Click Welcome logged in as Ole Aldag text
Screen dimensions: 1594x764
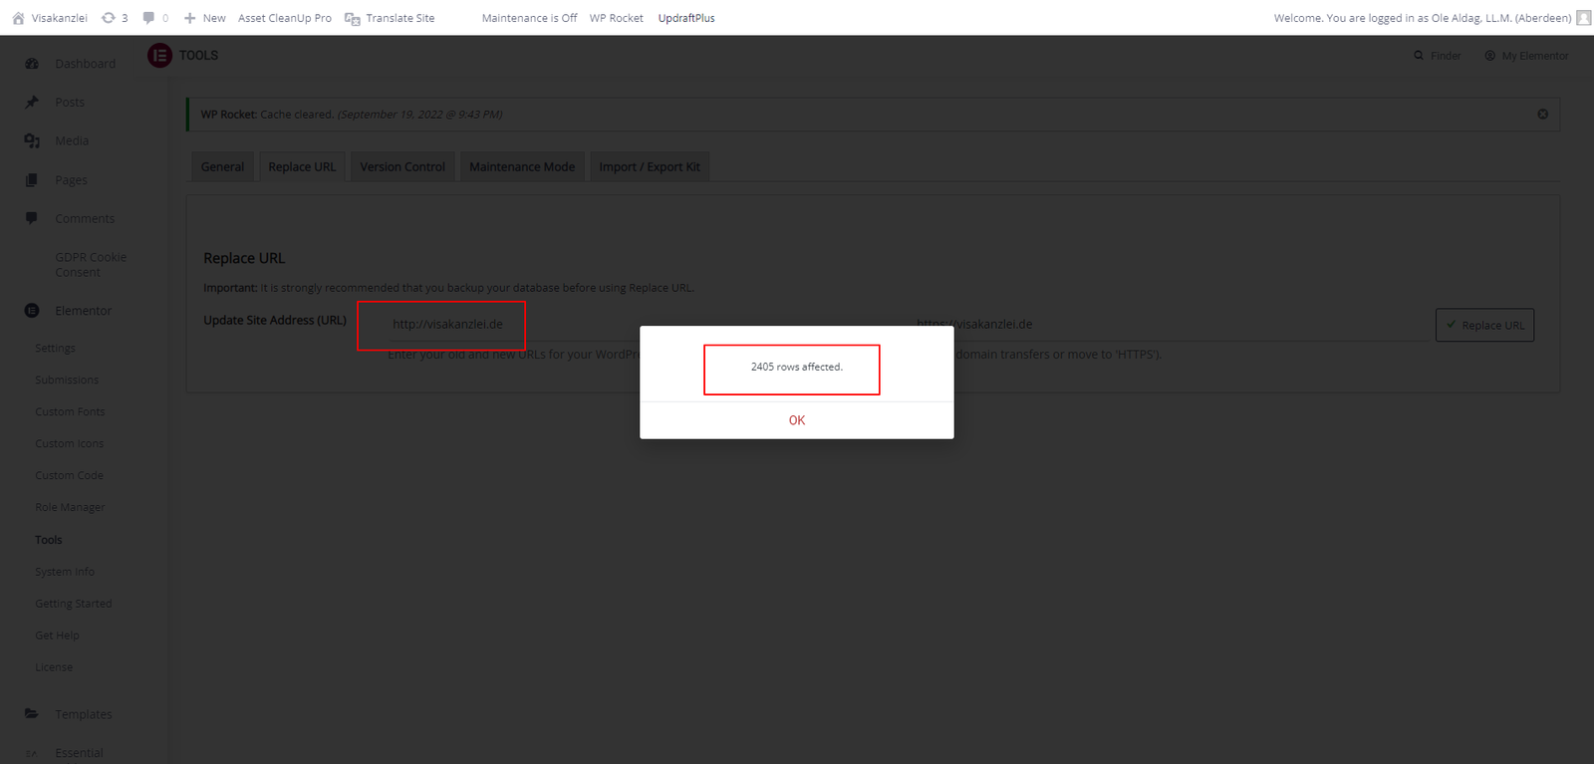pyautogui.click(x=1423, y=18)
